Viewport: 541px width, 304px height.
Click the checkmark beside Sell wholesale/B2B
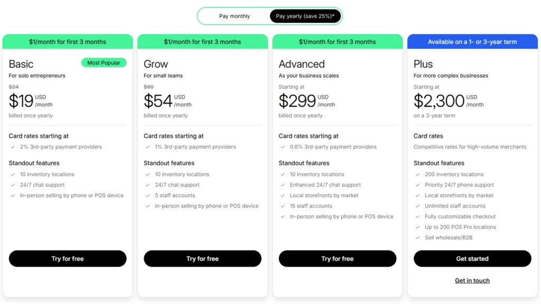(417, 237)
